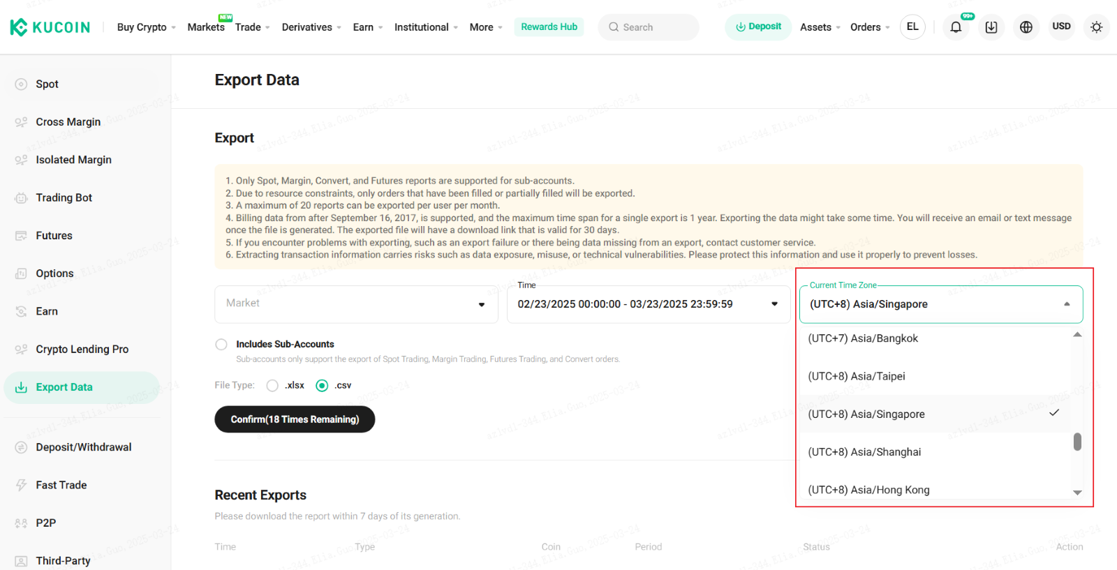
Task: Click the Deposit button
Action: click(x=758, y=27)
